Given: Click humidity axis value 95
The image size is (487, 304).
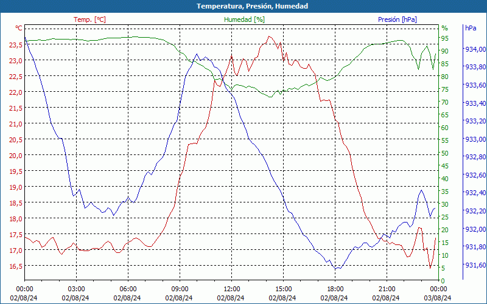Looking at the screenshot, I should click(445, 38).
